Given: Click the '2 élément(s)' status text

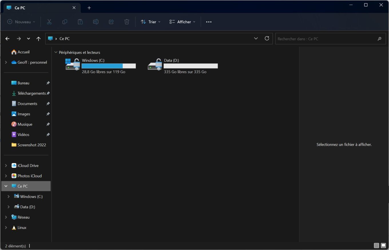Looking at the screenshot, I should click(x=15, y=246).
